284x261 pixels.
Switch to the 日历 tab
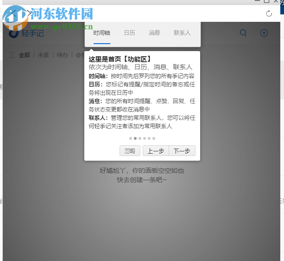[x=130, y=33]
